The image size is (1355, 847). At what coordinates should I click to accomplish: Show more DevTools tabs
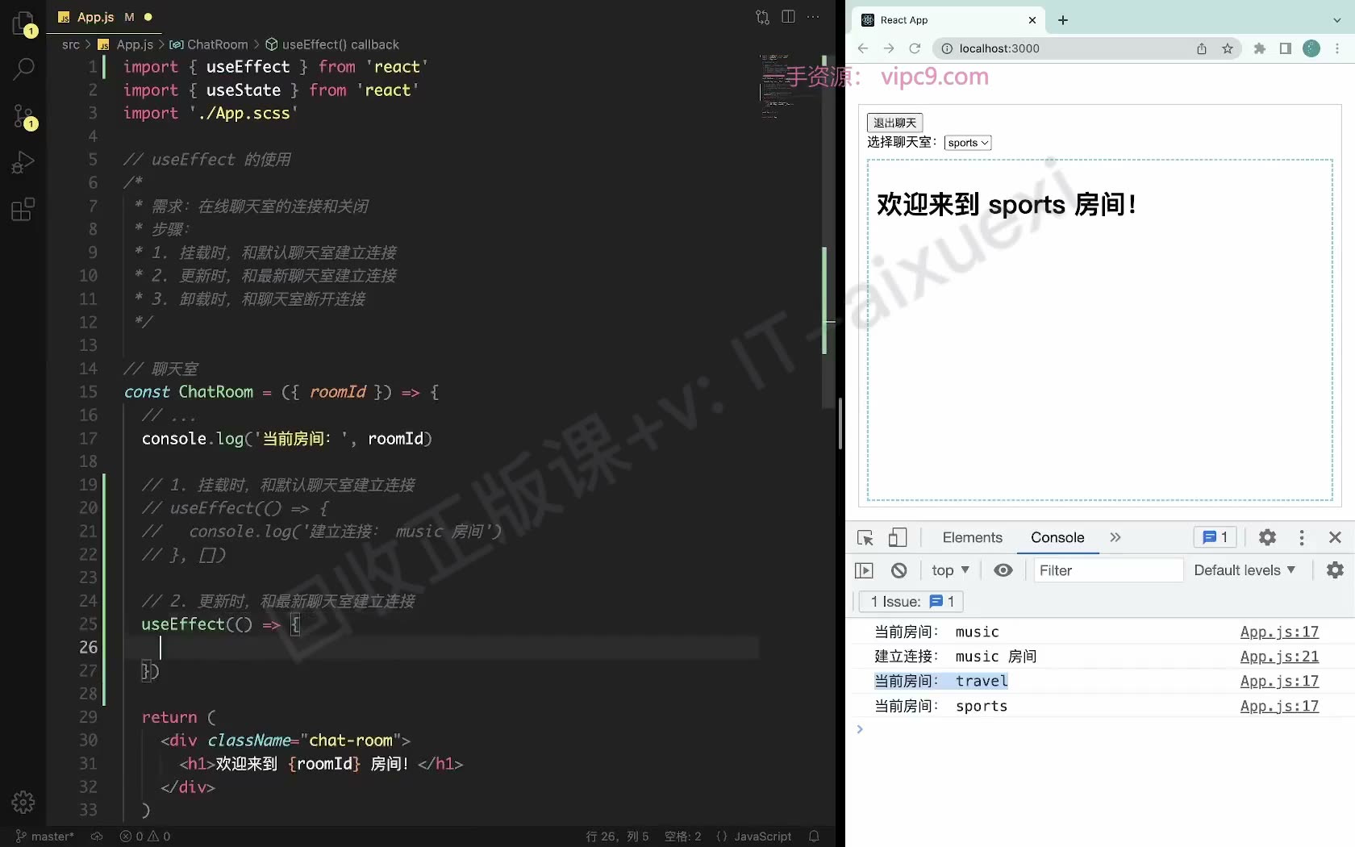pos(1115,537)
